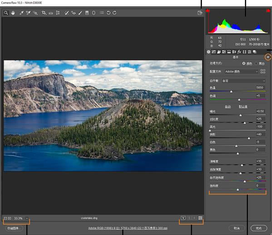Rotate image clockwise
This screenshot has height=235, width=272.
coord(114,13)
